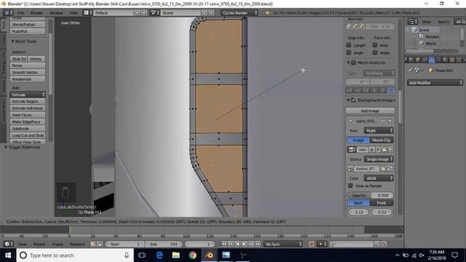Open the Source dropdown set to Single Image
Viewport: 466px width, 262px height.
(379, 159)
